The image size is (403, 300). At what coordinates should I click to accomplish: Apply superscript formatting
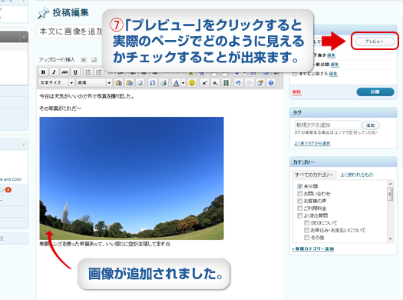tap(204, 83)
